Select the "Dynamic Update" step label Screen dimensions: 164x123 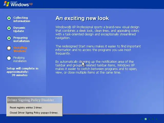click(19, 29)
